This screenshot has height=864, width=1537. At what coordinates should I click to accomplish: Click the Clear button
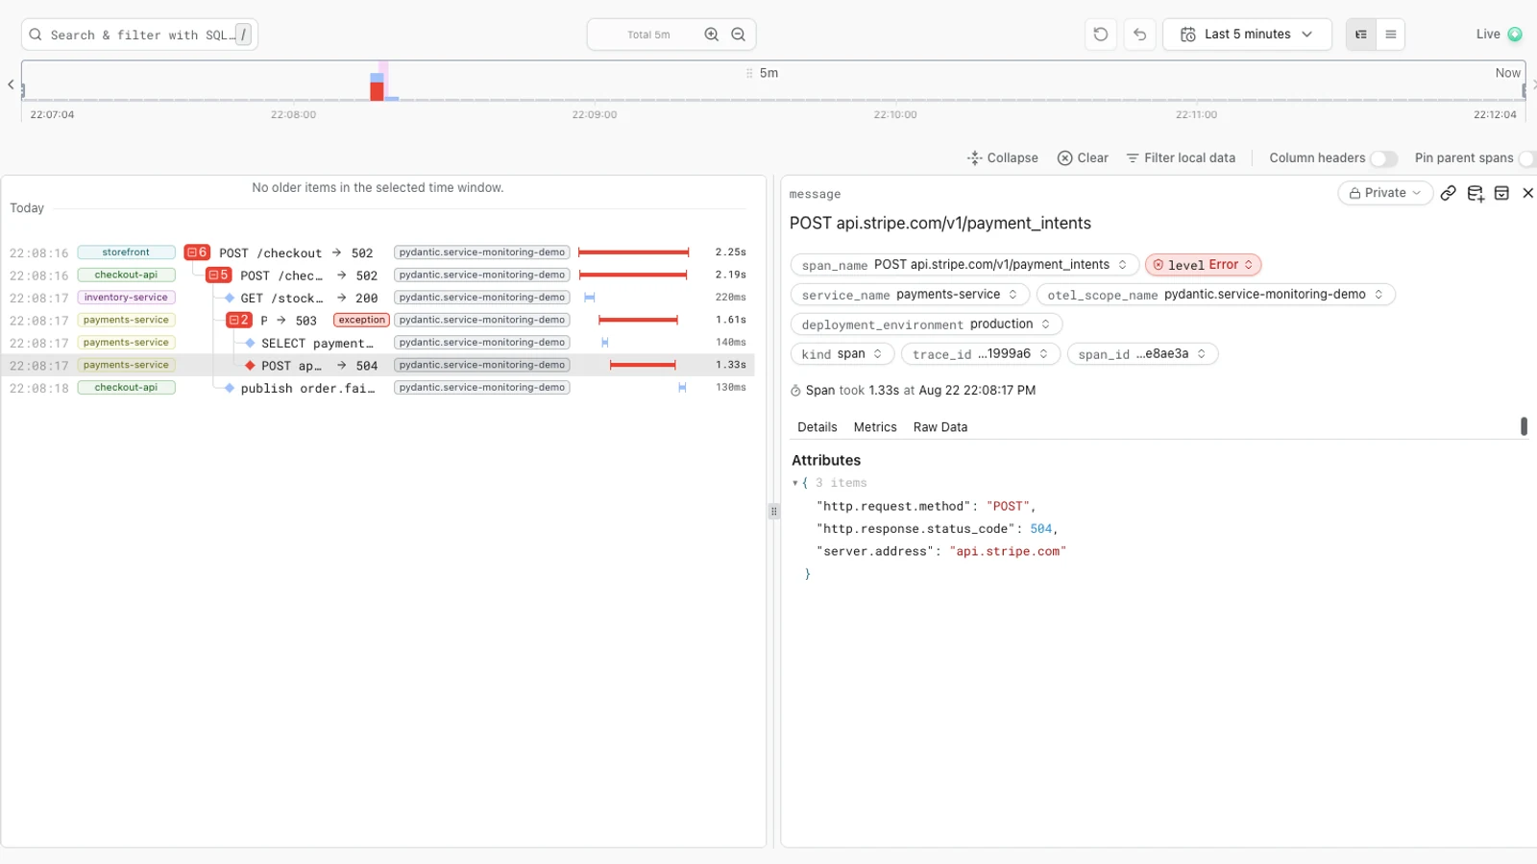[1083, 158]
